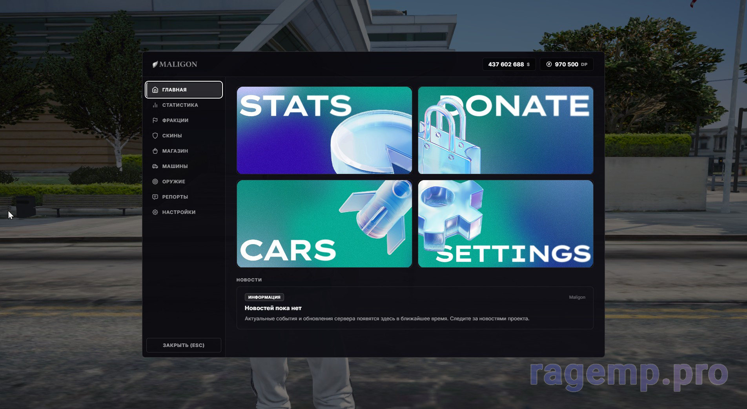Screen dimensions: 747x409
Task: Click the shield icon for Скины
Action: (155, 136)
